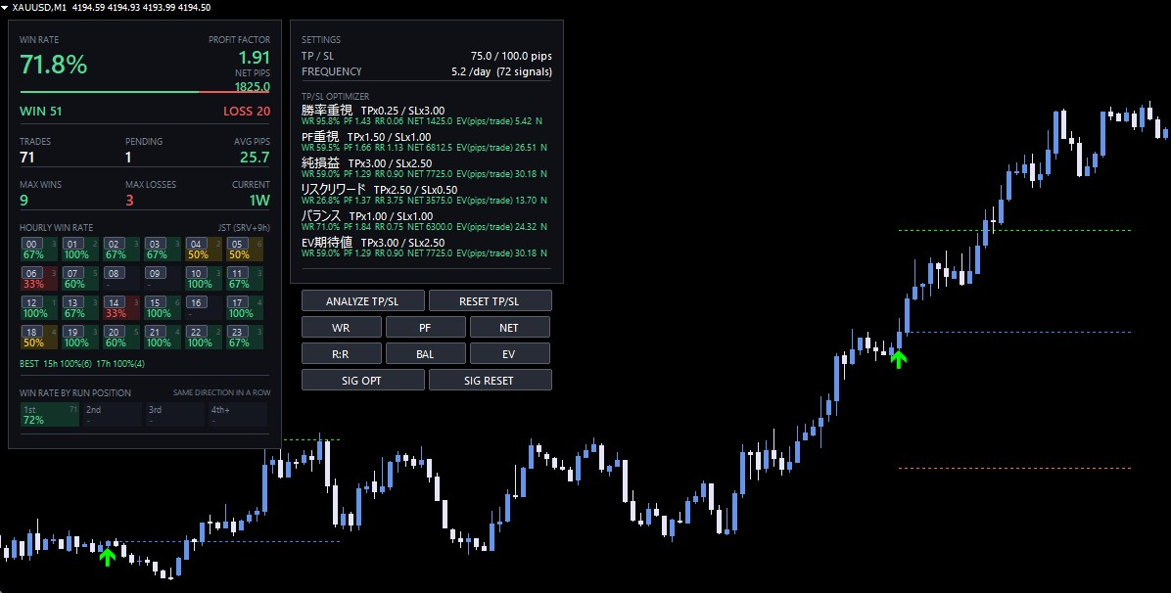This screenshot has width=1171, height=593.
Task: Select the バランス optimizer row
Action: click(424, 220)
